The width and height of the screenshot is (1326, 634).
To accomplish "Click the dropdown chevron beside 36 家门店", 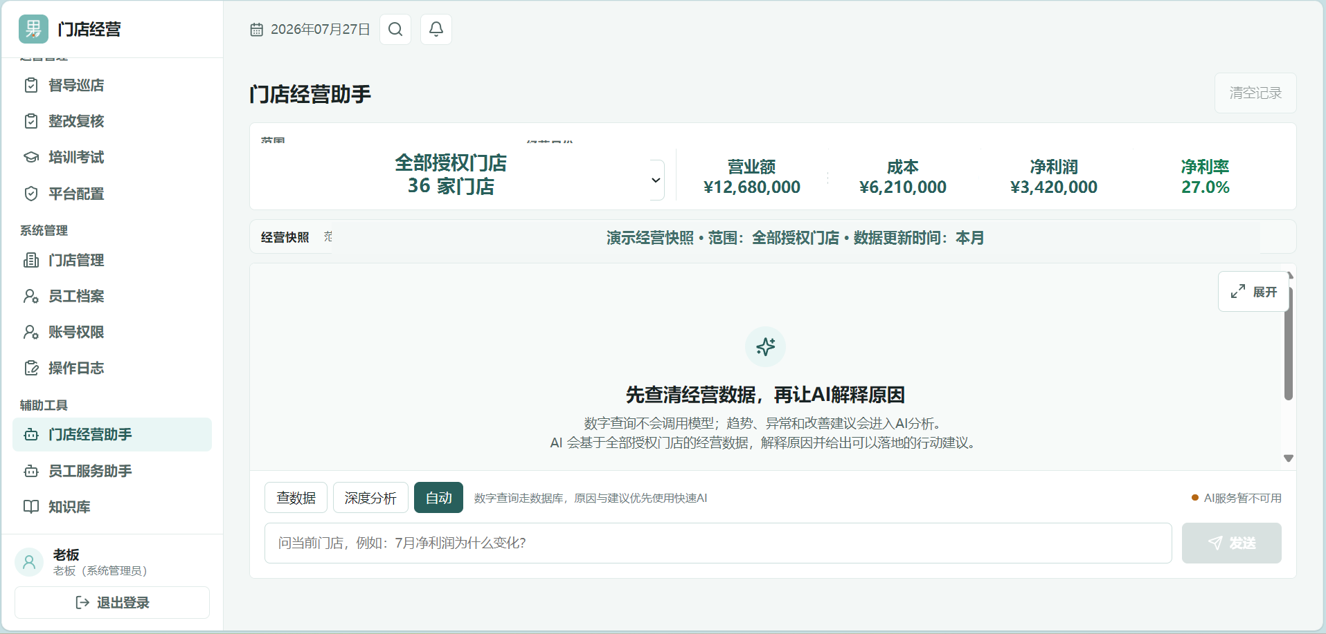I will [x=656, y=180].
